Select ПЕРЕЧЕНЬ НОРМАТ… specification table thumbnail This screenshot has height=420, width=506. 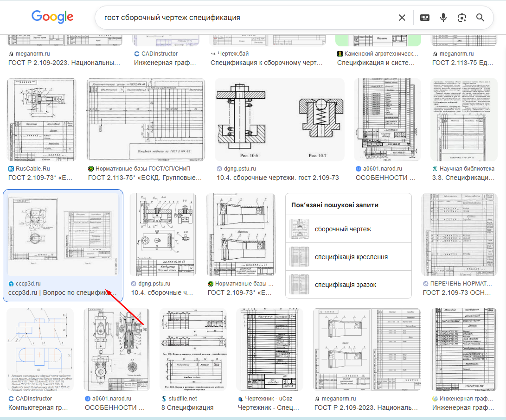pos(459,235)
